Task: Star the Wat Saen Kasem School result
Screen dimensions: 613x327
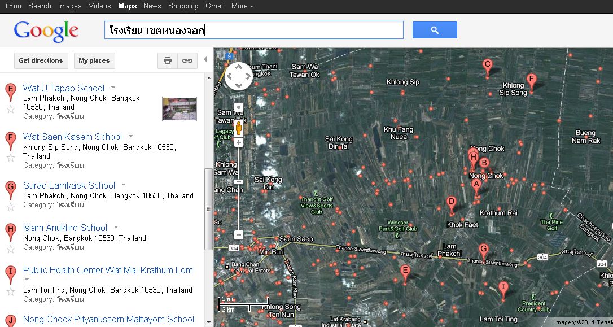Action: pyautogui.click(x=11, y=158)
